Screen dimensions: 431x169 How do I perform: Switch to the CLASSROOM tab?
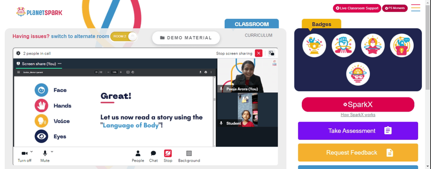click(x=252, y=24)
